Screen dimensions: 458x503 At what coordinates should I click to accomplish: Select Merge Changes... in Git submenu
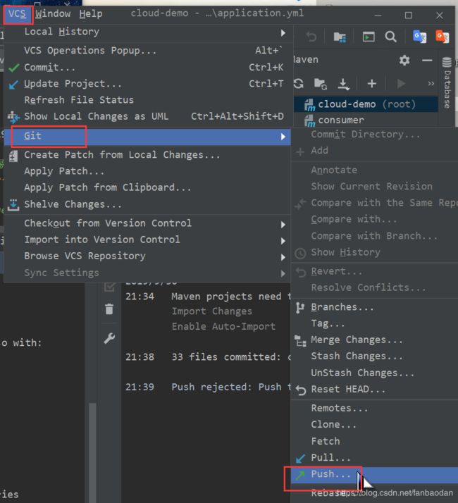[374, 340]
